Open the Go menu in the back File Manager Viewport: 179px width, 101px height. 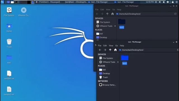click(x=114, y=10)
